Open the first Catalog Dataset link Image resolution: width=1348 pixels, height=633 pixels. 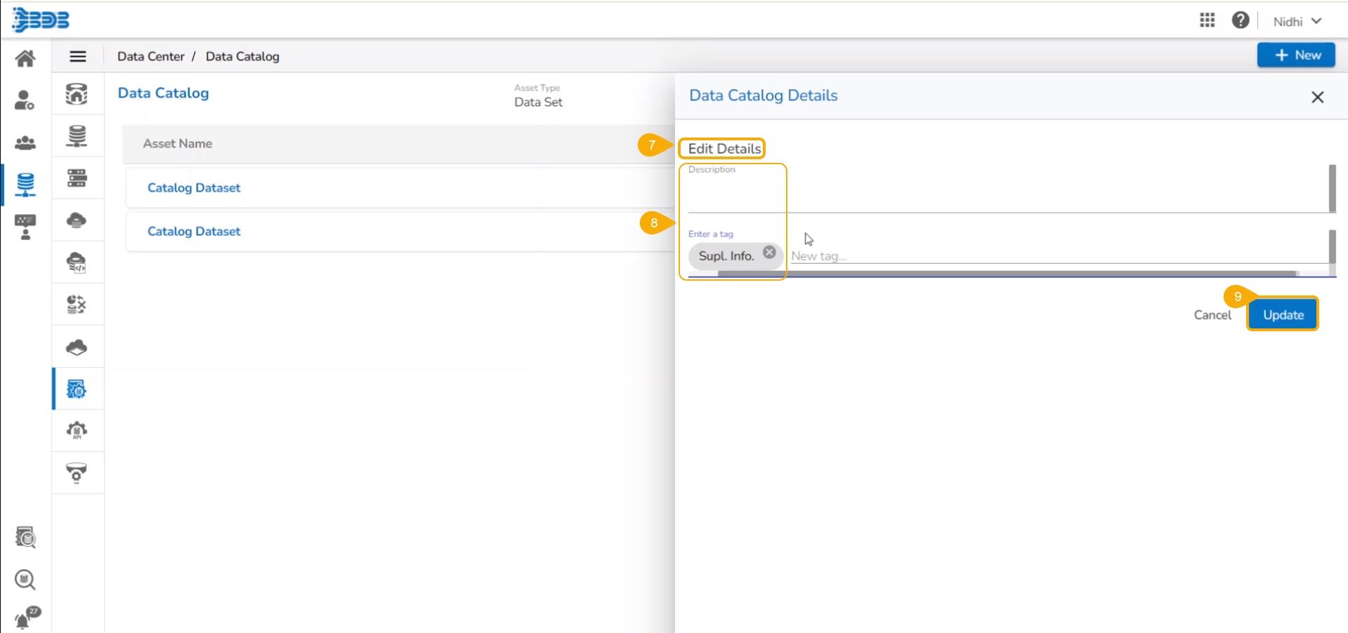tap(194, 188)
